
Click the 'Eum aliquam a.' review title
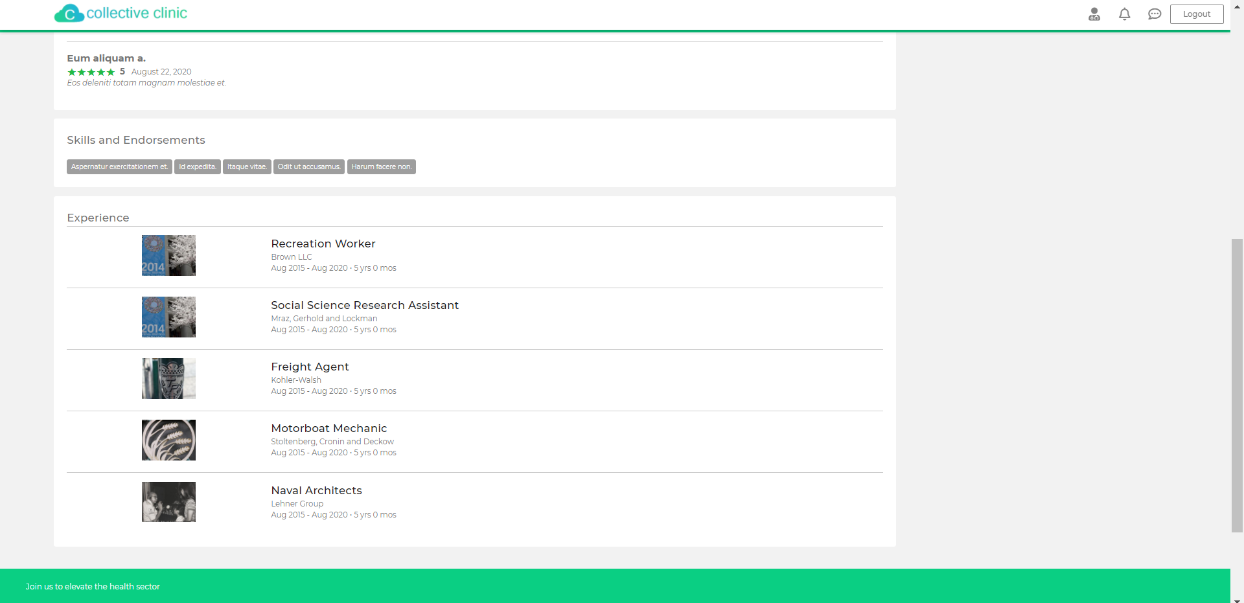click(106, 58)
